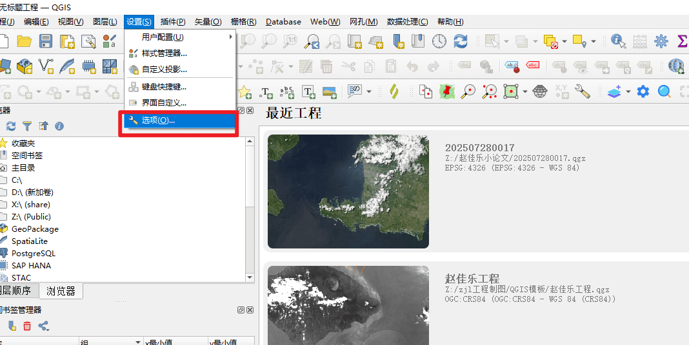Open the 插件(P) menu
The image size is (689, 345).
173,21
